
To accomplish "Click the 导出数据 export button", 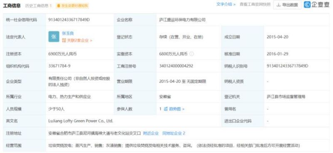I will click(287, 5).
